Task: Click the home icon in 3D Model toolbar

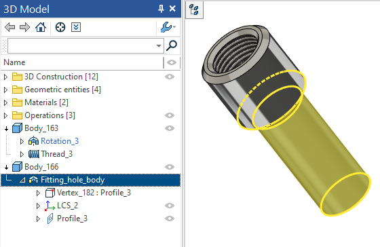Action: (x=41, y=27)
